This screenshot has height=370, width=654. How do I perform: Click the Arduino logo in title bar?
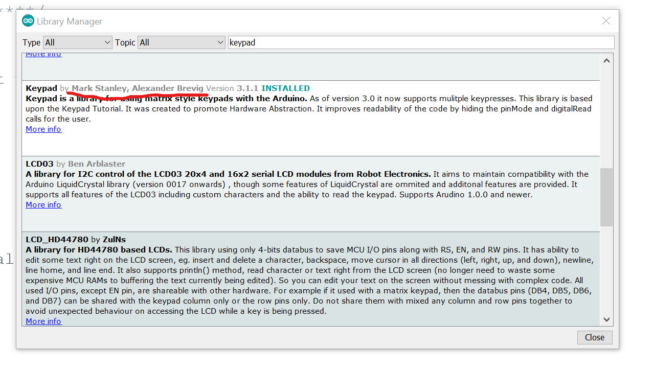[28, 21]
